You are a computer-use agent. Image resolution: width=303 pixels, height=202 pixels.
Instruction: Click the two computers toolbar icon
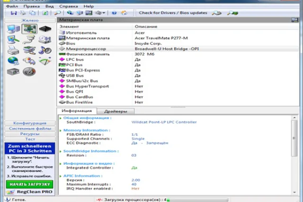pos(80,13)
